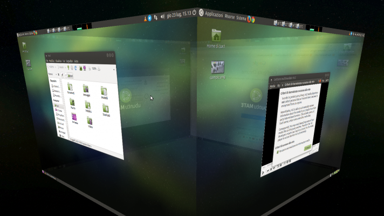Click the clock showing gio 23 lug, 15.13
Image resolution: width=384 pixels, height=216 pixels.
click(179, 14)
